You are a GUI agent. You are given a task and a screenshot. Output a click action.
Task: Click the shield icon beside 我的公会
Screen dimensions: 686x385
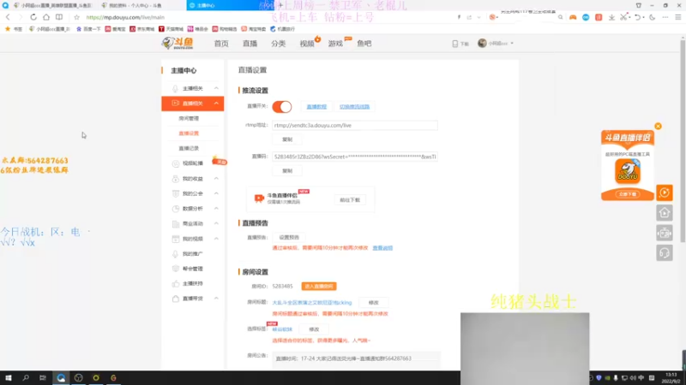[x=176, y=193]
